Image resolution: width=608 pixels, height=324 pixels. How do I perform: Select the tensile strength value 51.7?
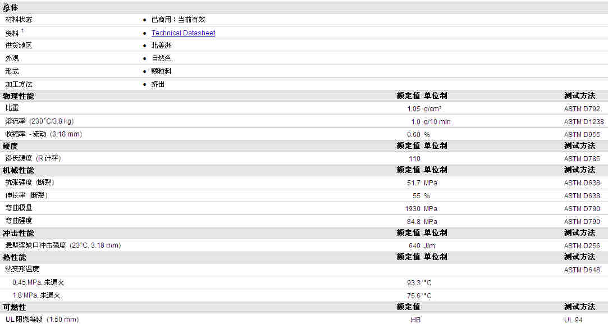pos(414,182)
